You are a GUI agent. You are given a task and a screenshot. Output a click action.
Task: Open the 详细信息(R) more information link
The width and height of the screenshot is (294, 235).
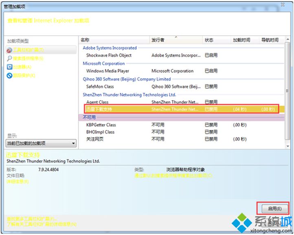18,182
